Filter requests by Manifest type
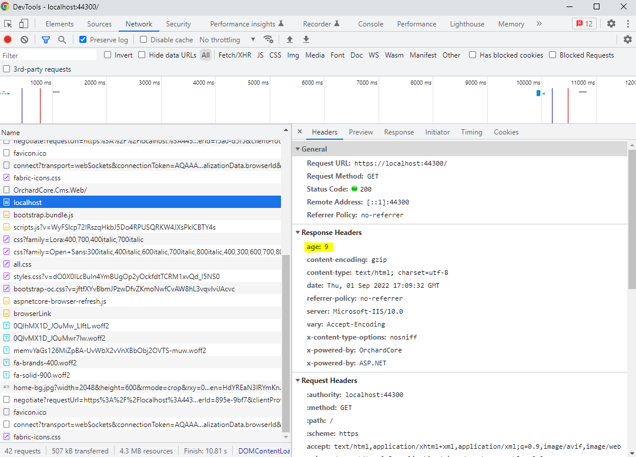Image resolution: width=636 pixels, height=457 pixels. 423,55
